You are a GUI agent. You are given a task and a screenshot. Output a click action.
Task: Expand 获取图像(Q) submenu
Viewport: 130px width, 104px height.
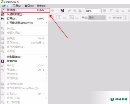(x=24, y=57)
